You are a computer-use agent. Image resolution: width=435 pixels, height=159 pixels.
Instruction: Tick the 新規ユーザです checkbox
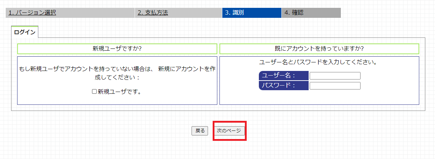point(95,92)
